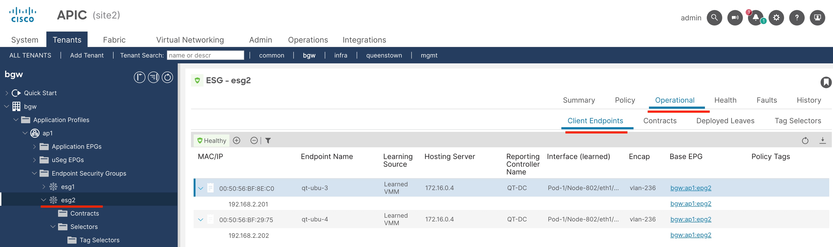Image resolution: width=833 pixels, height=247 pixels.
Task: Expand the uSeg EPGs node
Action: coord(34,160)
